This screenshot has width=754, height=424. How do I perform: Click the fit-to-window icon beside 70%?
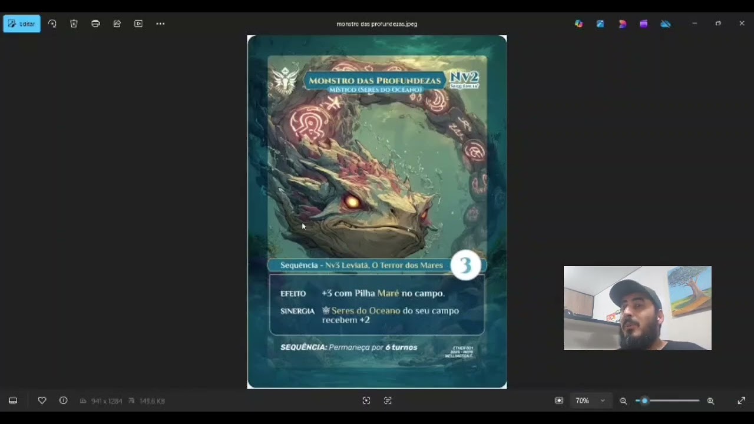[x=559, y=400]
